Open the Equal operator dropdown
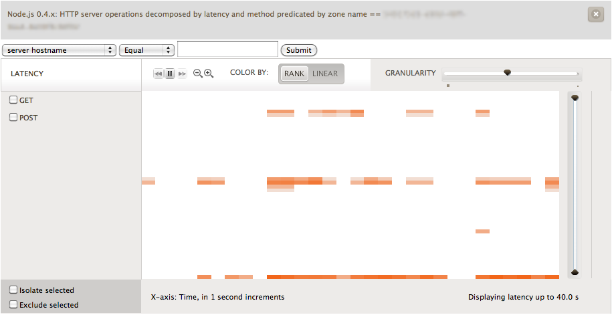 [146, 50]
